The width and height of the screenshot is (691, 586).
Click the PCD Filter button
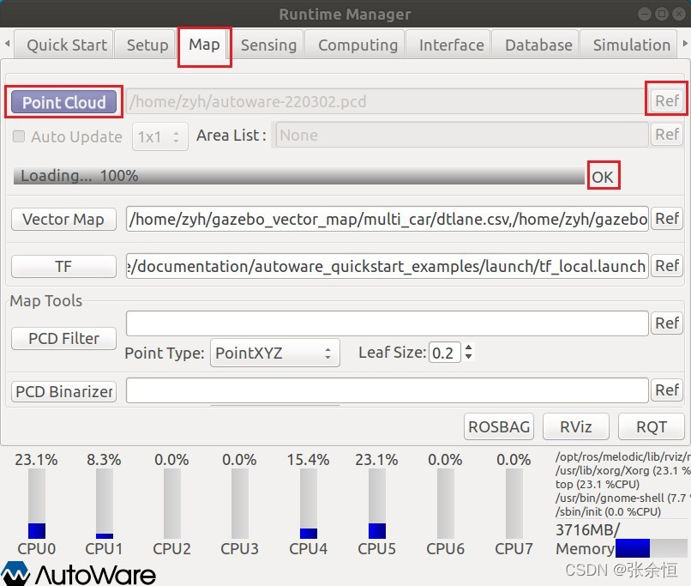pos(64,338)
